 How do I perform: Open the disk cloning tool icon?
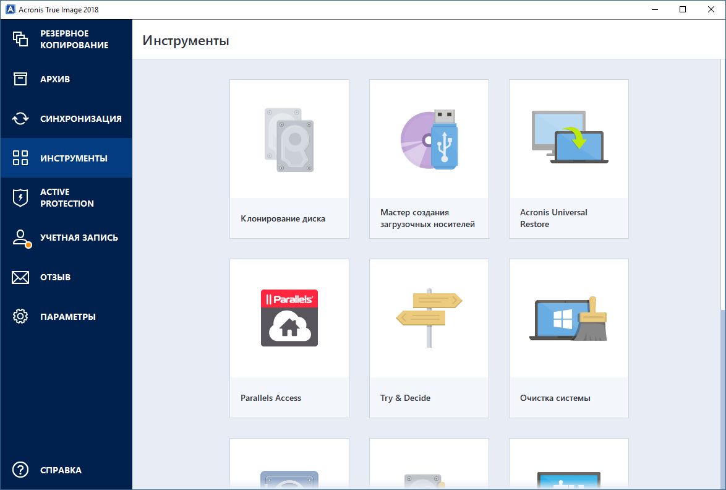(289, 140)
